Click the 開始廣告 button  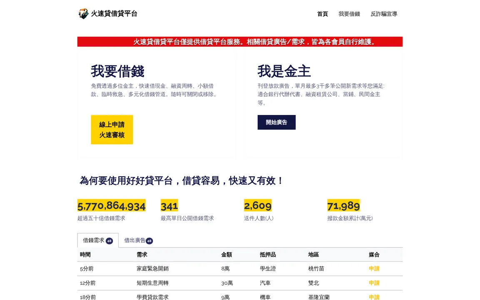[x=276, y=122]
